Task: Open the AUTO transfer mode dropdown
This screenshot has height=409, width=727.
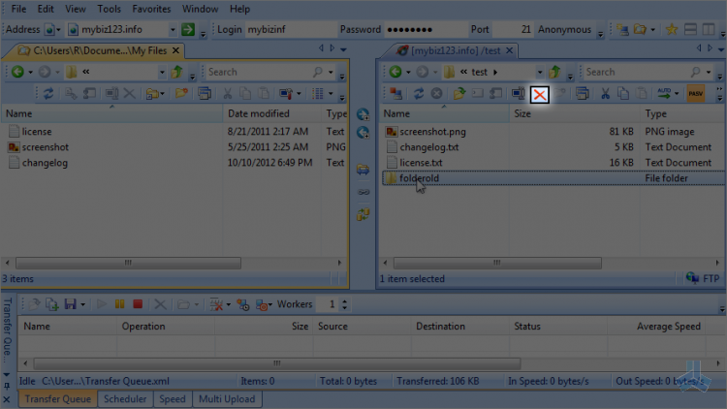Action: [677, 94]
